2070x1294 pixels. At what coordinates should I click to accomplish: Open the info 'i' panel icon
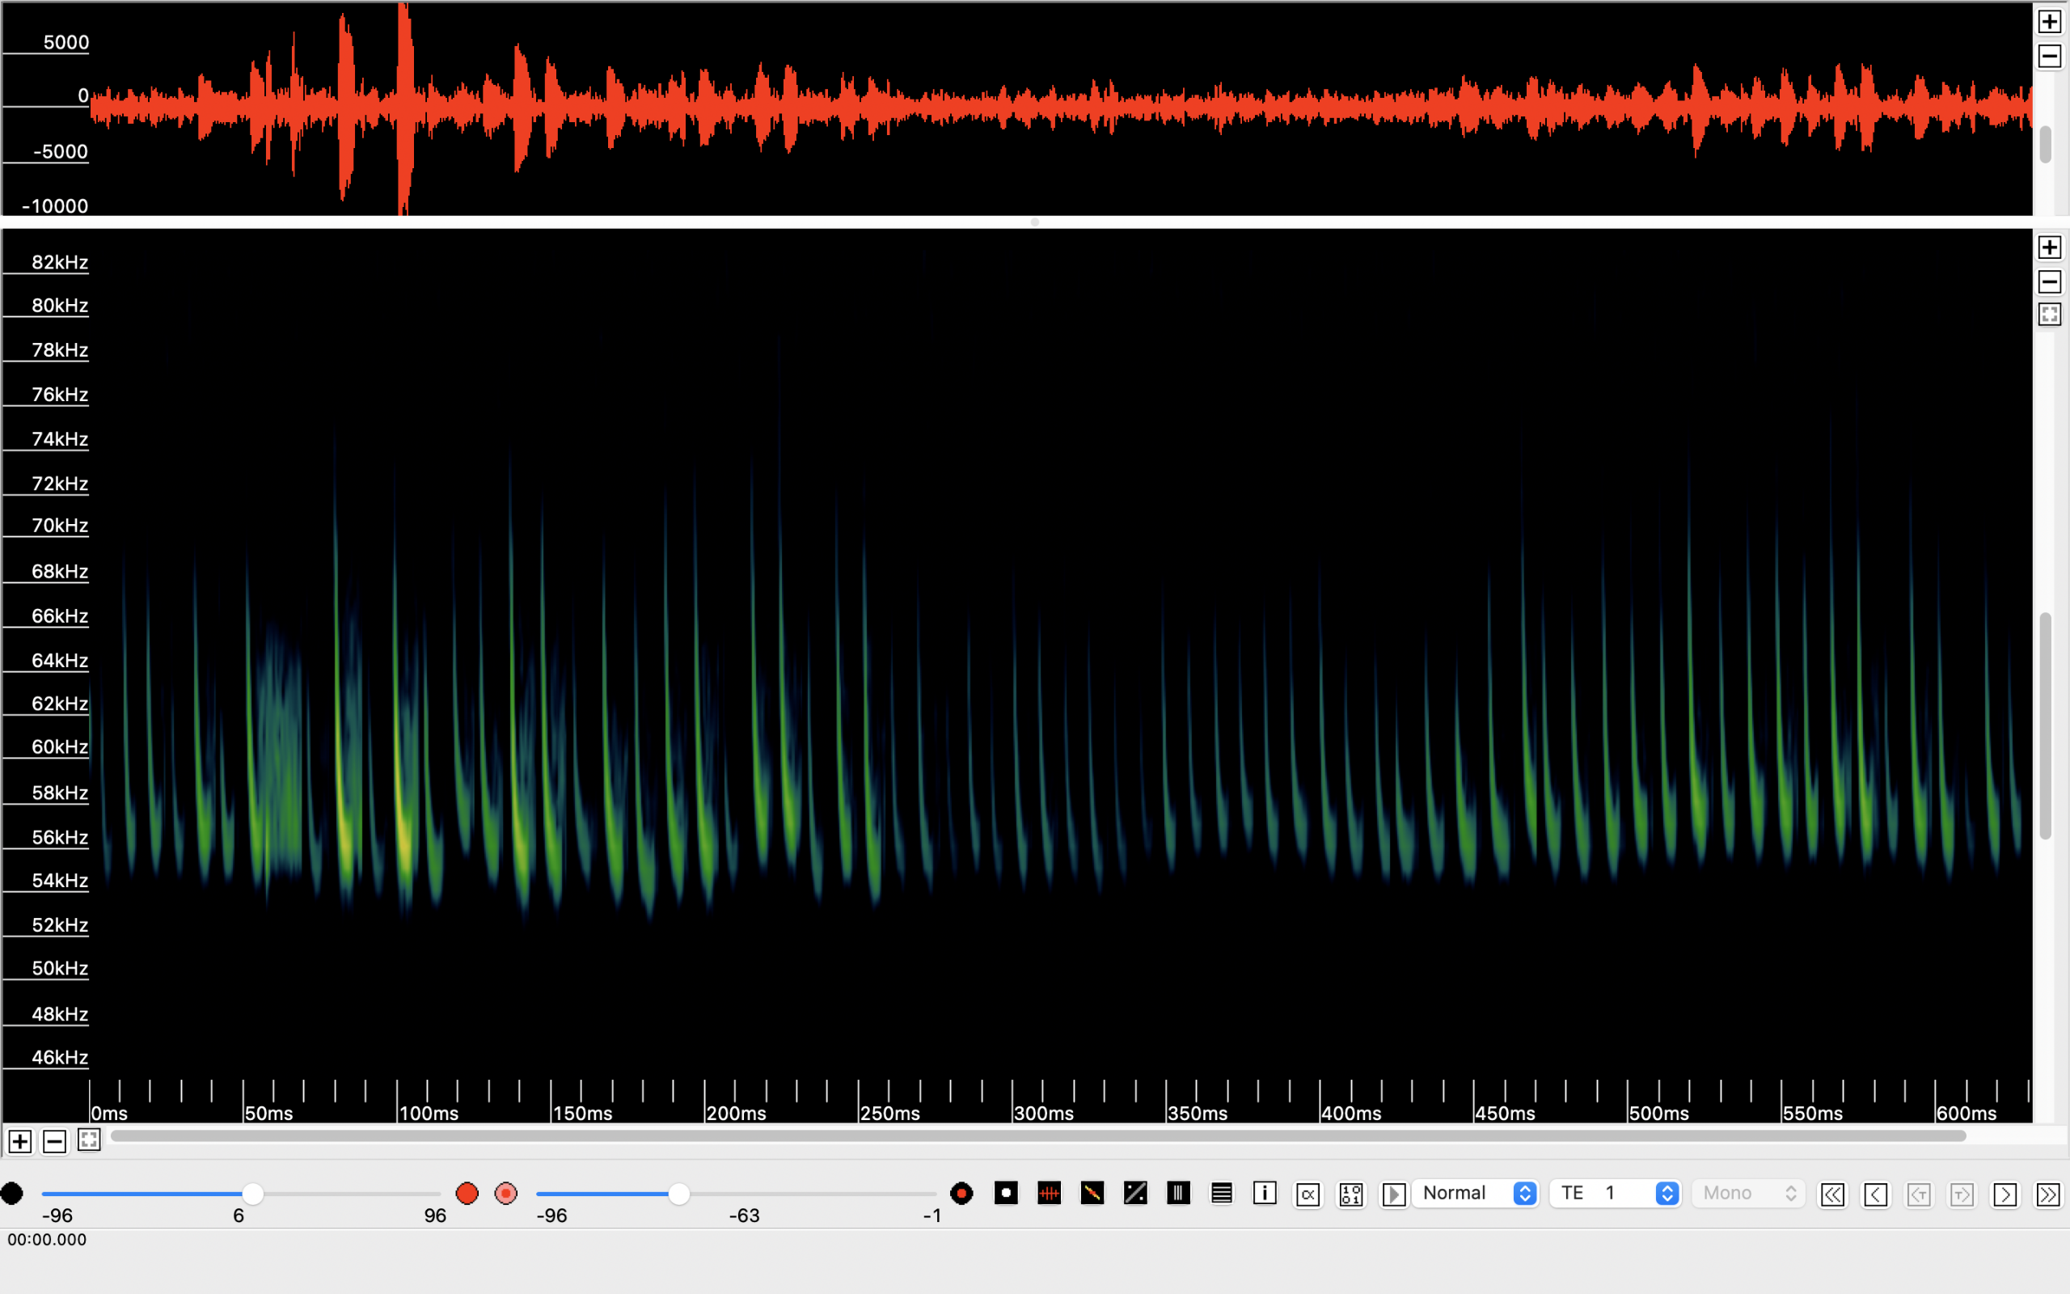coord(1265,1193)
